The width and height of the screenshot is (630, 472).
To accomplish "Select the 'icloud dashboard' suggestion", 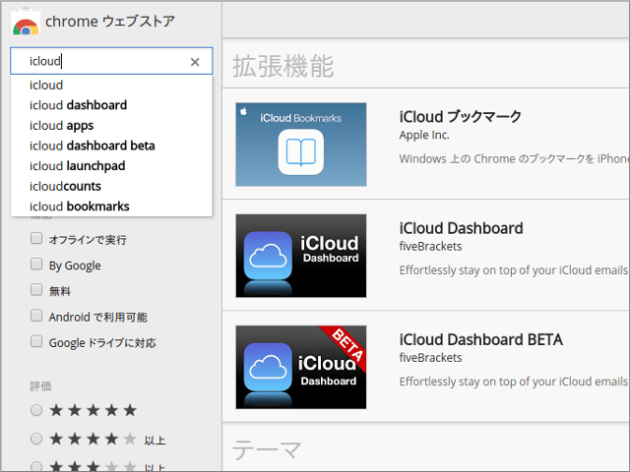I will pyautogui.click(x=111, y=105).
